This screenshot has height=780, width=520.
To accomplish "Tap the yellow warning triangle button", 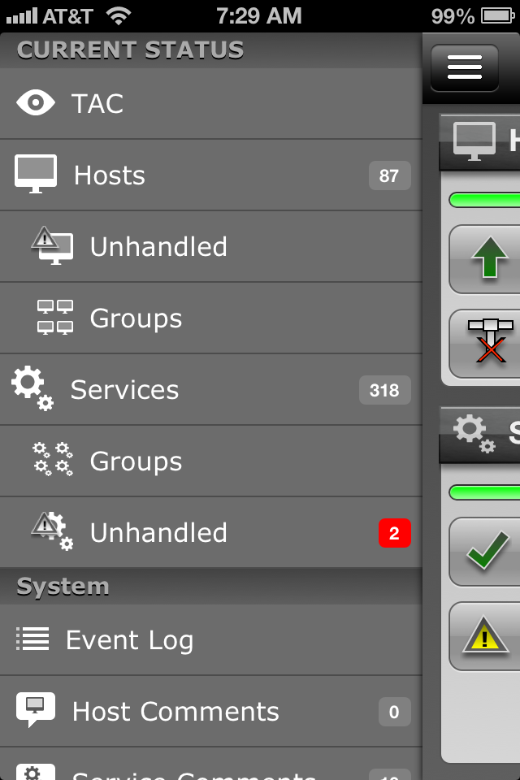I will [485, 636].
